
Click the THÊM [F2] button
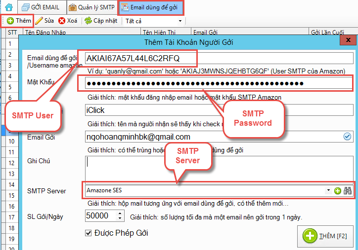tap(325, 236)
